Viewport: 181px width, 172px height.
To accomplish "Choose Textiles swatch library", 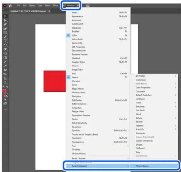I will [154, 145].
